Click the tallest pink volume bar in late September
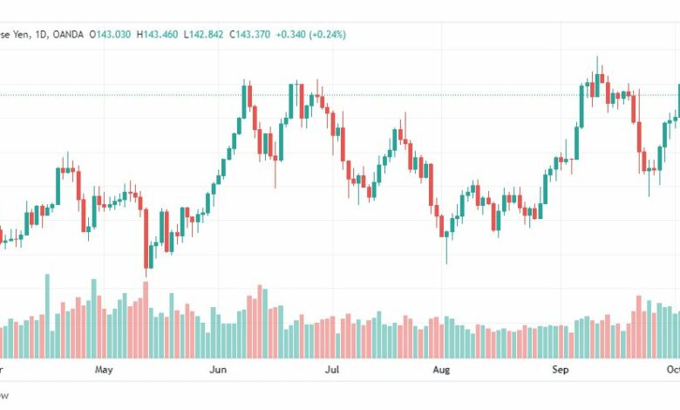This screenshot has height=410, width=680. [639, 327]
